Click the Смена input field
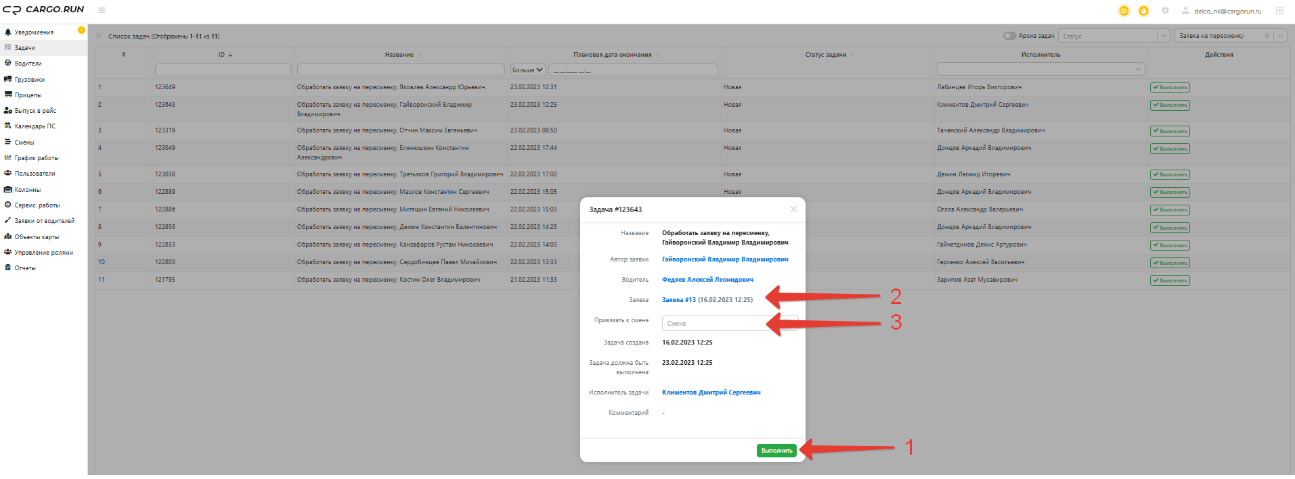Viewport: 1295px width, 479px height. coord(730,324)
